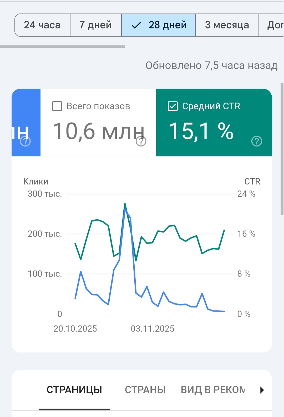
Task: Click the 10,6 млн impressions value
Action: coord(99,131)
